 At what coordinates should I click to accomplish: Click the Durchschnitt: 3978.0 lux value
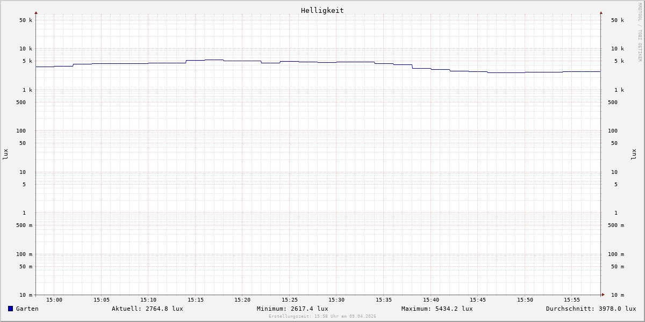591,309
